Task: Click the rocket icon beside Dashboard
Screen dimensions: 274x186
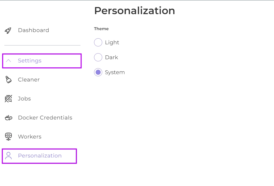Action: point(8,30)
